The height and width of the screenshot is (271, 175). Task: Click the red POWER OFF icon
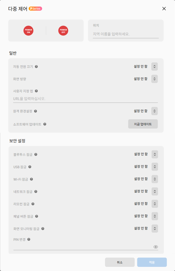63,31
